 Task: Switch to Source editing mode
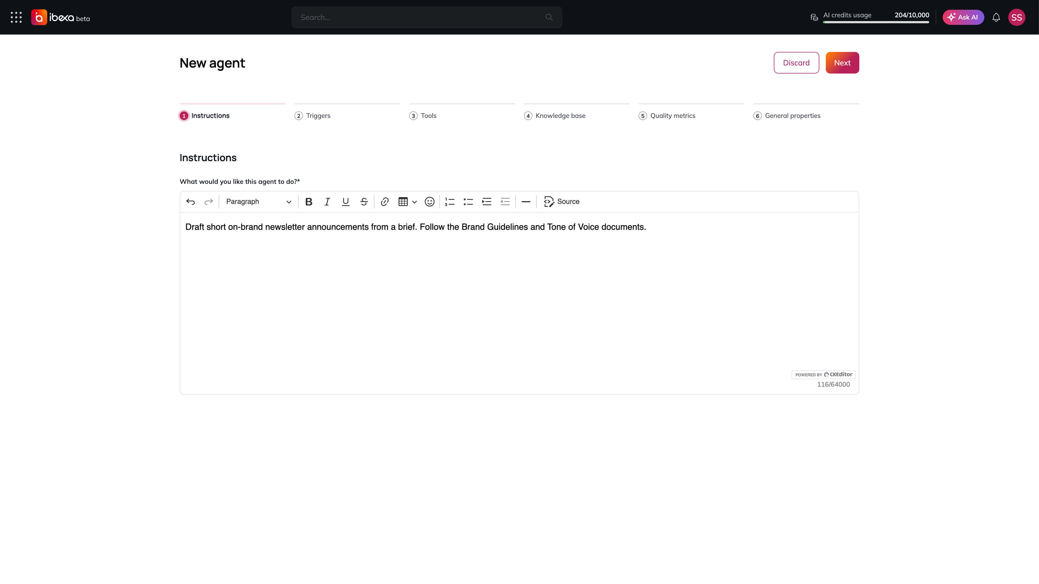(562, 201)
